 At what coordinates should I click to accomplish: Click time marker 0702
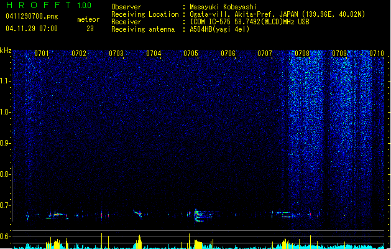coord(79,54)
